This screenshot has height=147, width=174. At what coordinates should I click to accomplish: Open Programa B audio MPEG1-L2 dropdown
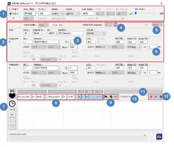pyautogui.click(x=103, y=73)
